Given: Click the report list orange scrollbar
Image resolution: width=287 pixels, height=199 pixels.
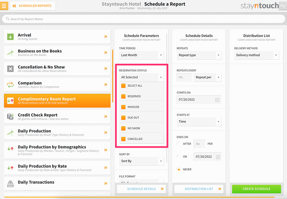Looking at the screenshot, I should 113,76.
